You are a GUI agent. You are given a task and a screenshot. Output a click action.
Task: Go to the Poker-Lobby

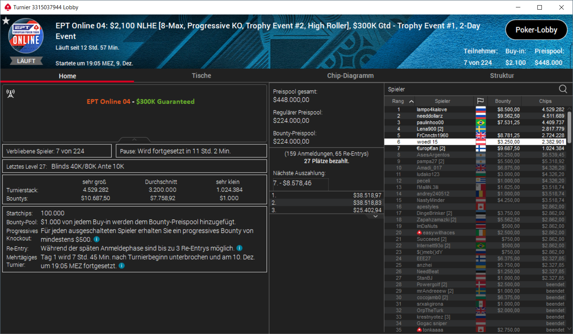536,30
